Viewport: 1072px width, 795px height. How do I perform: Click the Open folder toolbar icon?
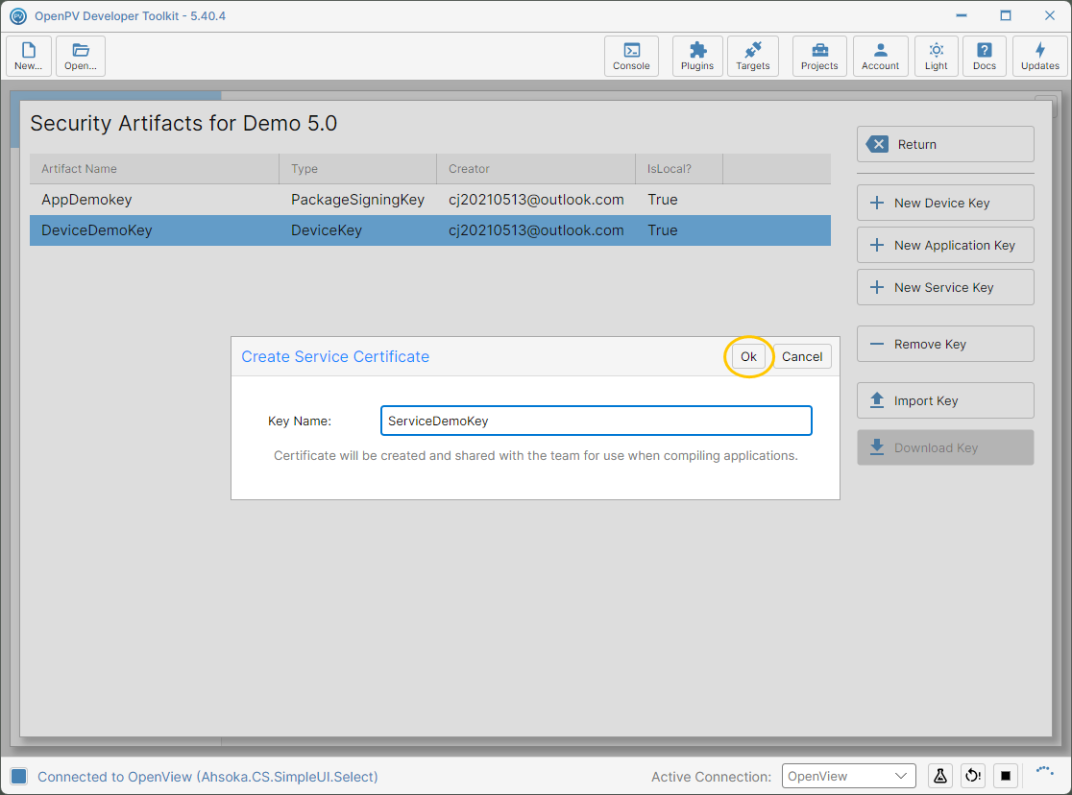[x=81, y=56]
